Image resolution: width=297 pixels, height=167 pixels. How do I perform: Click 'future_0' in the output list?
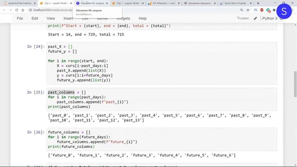61,155
